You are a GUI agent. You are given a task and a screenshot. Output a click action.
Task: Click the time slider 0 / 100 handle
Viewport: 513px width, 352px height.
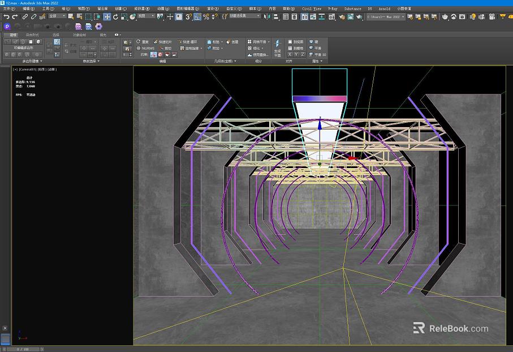pyautogui.click(x=23, y=349)
